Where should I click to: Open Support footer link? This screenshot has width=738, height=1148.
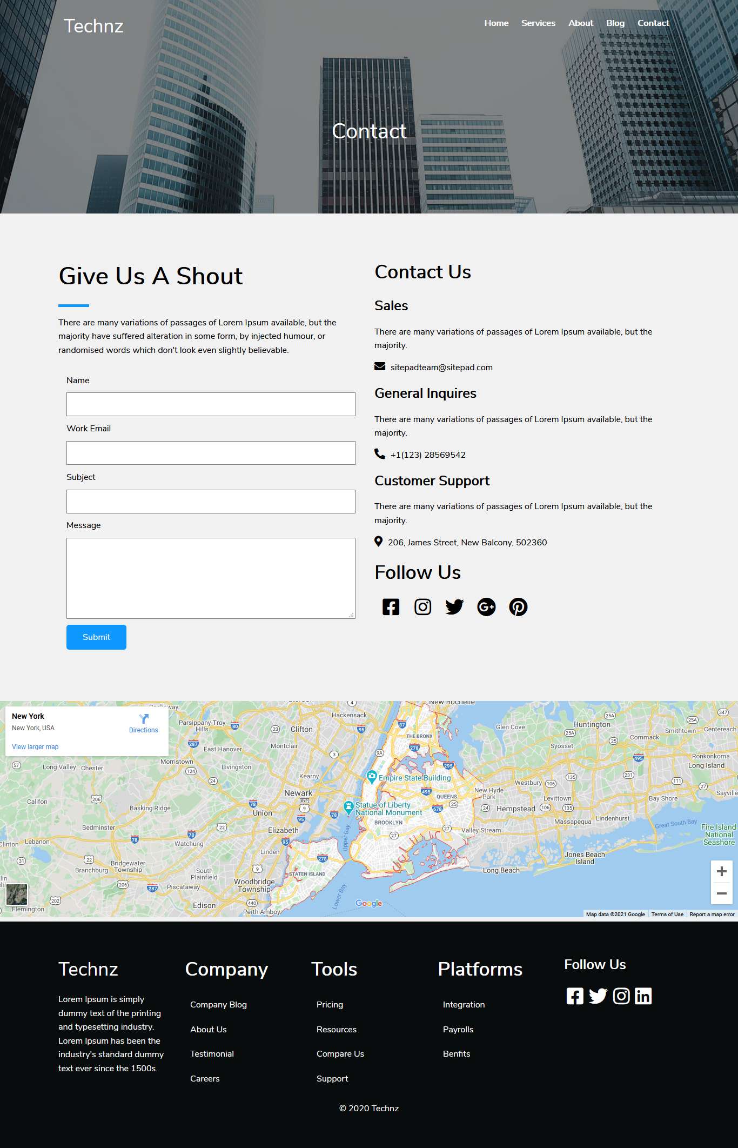pos(332,1079)
